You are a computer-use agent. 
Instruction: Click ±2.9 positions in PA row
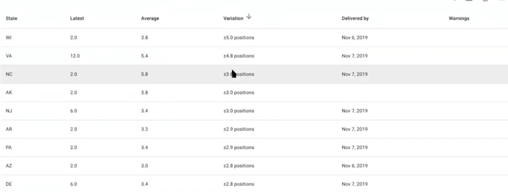click(x=239, y=147)
